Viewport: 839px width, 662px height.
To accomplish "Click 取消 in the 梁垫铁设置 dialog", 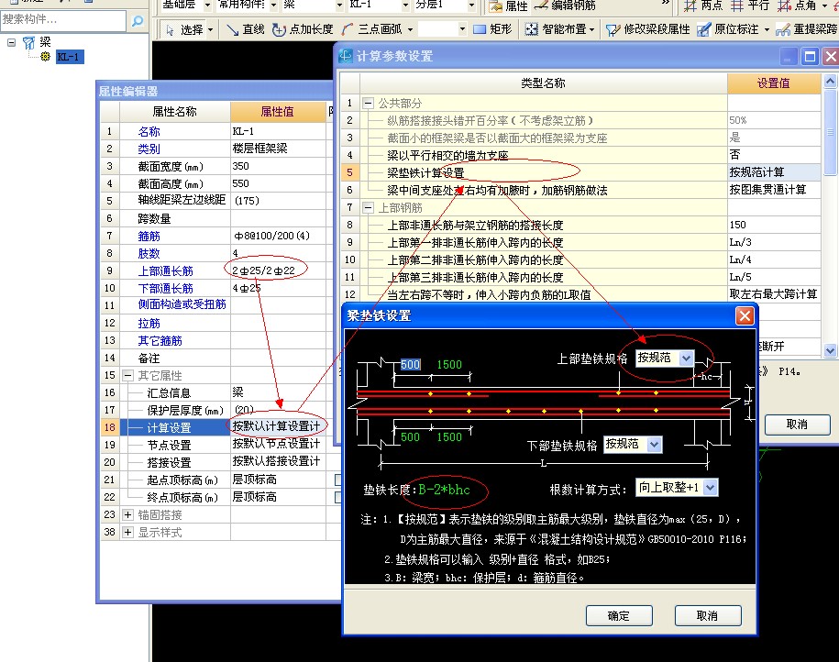I will pyautogui.click(x=708, y=616).
